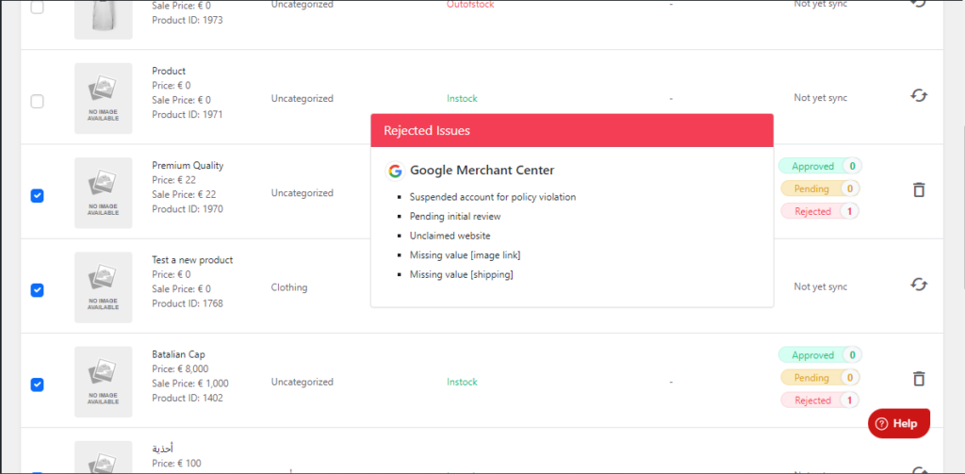Click thumbnail of Product ID 1973

pyautogui.click(x=104, y=19)
